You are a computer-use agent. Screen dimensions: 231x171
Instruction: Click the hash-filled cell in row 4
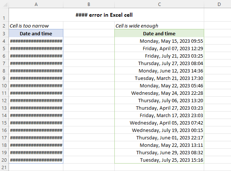tap(36, 41)
